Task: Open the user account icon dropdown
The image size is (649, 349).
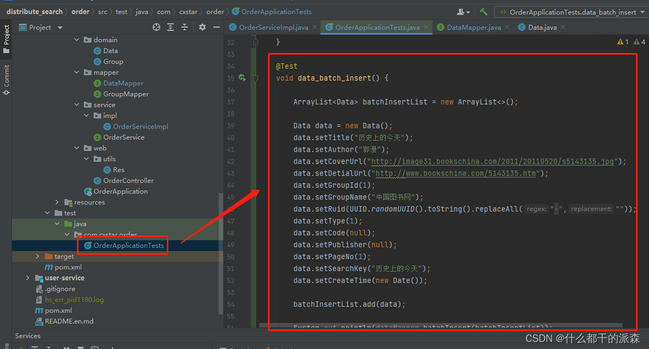Action: pyautogui.click(x=463, y=12)
